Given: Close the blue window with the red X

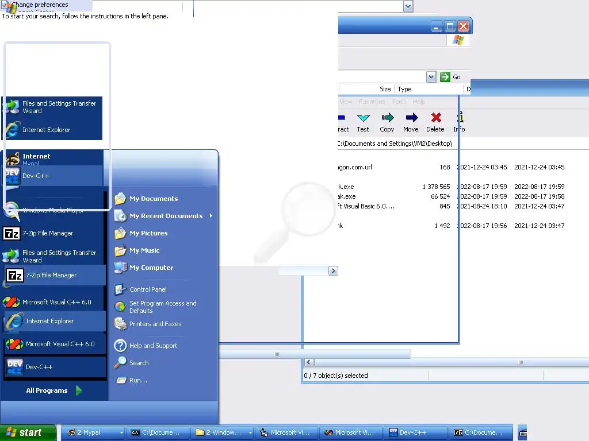Looking at the screenshot, I should [463, 26].
